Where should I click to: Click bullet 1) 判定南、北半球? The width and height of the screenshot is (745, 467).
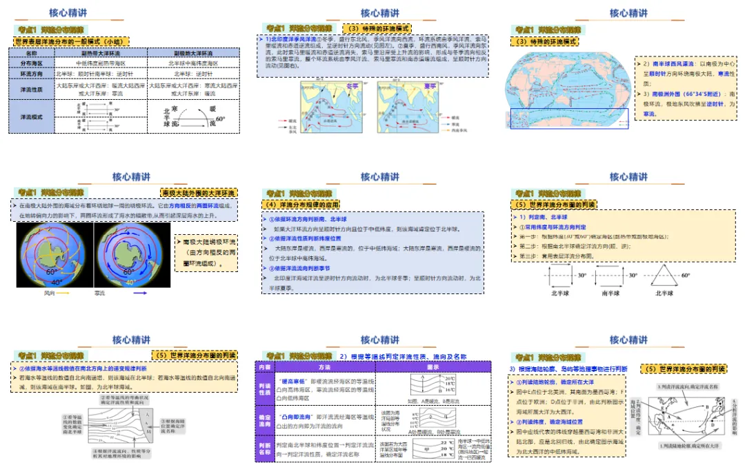[543, 217]
